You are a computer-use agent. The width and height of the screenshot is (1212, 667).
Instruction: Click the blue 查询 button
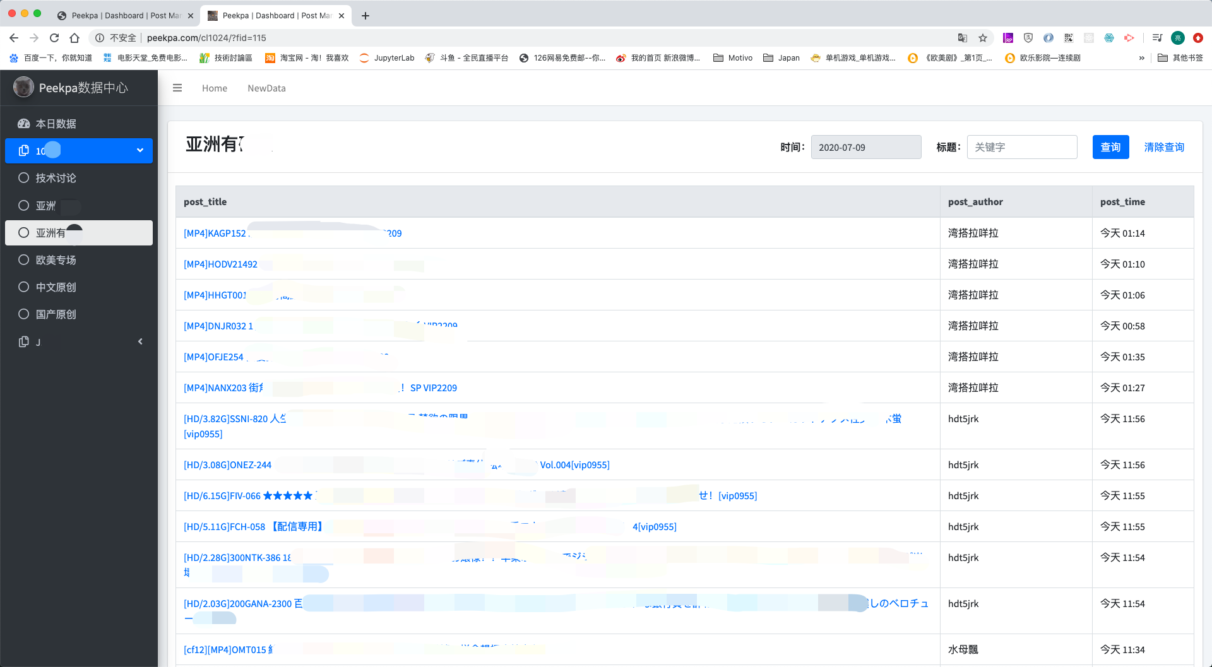1111,147
